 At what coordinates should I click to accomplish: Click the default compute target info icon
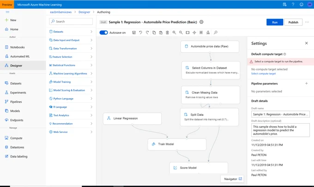285,54
